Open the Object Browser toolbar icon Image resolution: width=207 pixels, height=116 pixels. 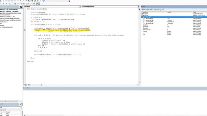pyautogui.click(x=38, y=1)
